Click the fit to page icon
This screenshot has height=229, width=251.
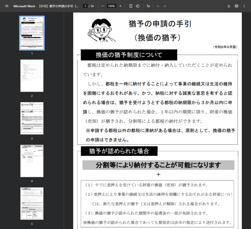point(131,6)
